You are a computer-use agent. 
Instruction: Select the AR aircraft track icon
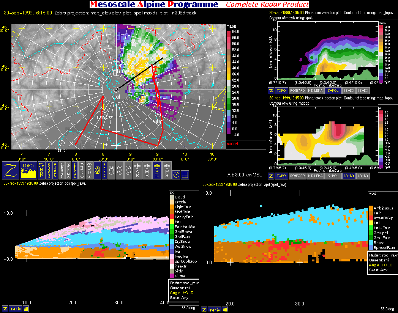pos(137,170)
